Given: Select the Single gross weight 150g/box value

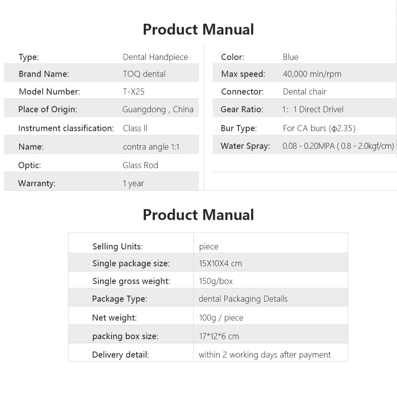Looking at the screenshot, I should 216,281.
